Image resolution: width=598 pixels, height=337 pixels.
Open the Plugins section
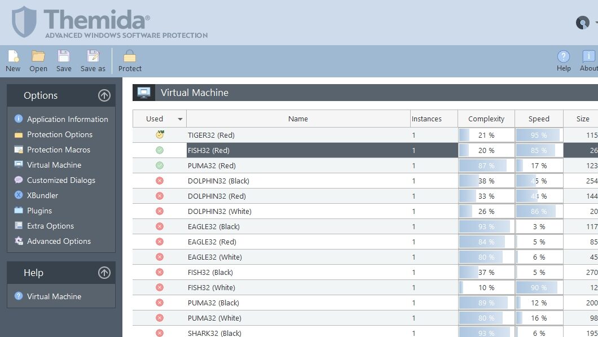(x=38, y=211)
